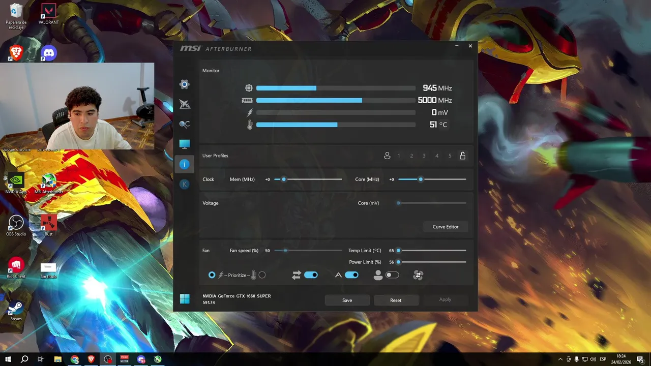Open VALORANT desktop shortcut
651x366 pixels.
tap(49, 14)
